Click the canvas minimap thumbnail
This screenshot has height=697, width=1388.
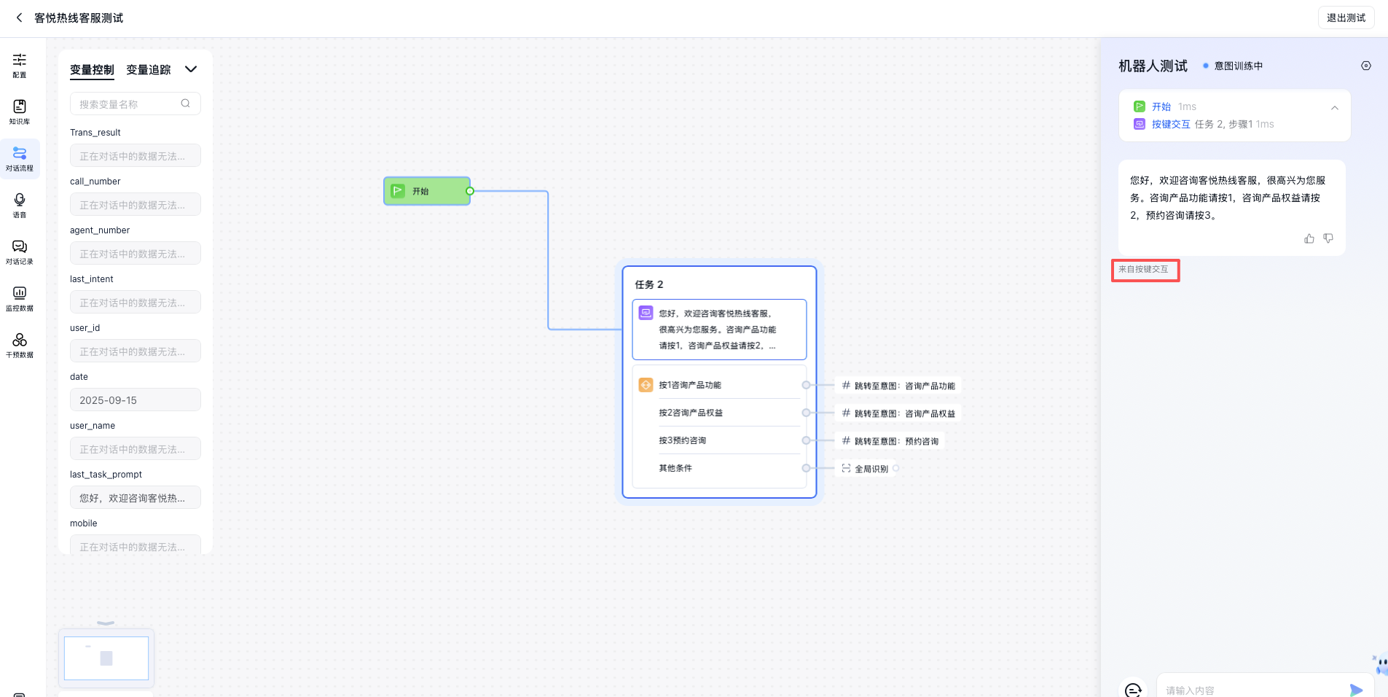pyautogui.click(x=106, y=658)
